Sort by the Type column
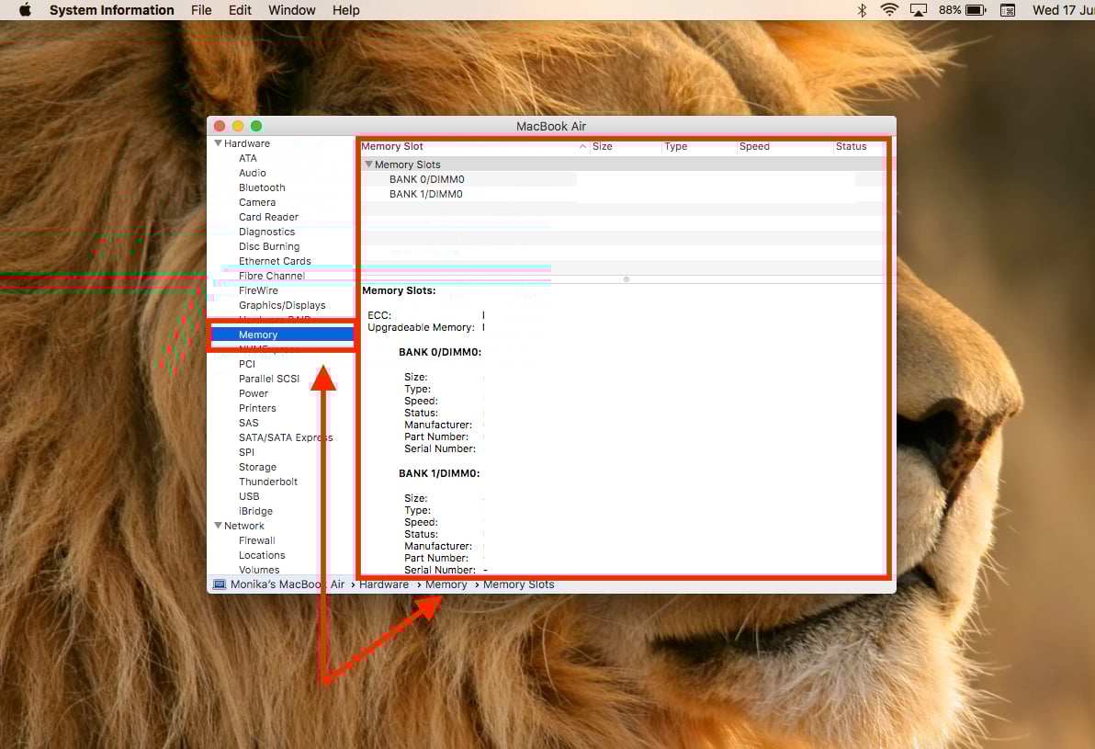 tap(698, 146)
